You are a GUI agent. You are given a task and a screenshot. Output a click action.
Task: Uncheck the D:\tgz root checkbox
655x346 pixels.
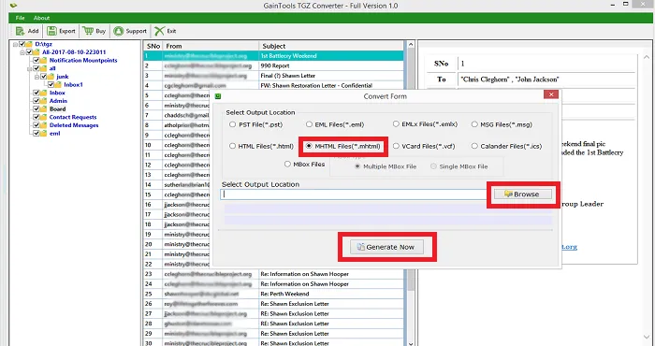click(22, 44)
